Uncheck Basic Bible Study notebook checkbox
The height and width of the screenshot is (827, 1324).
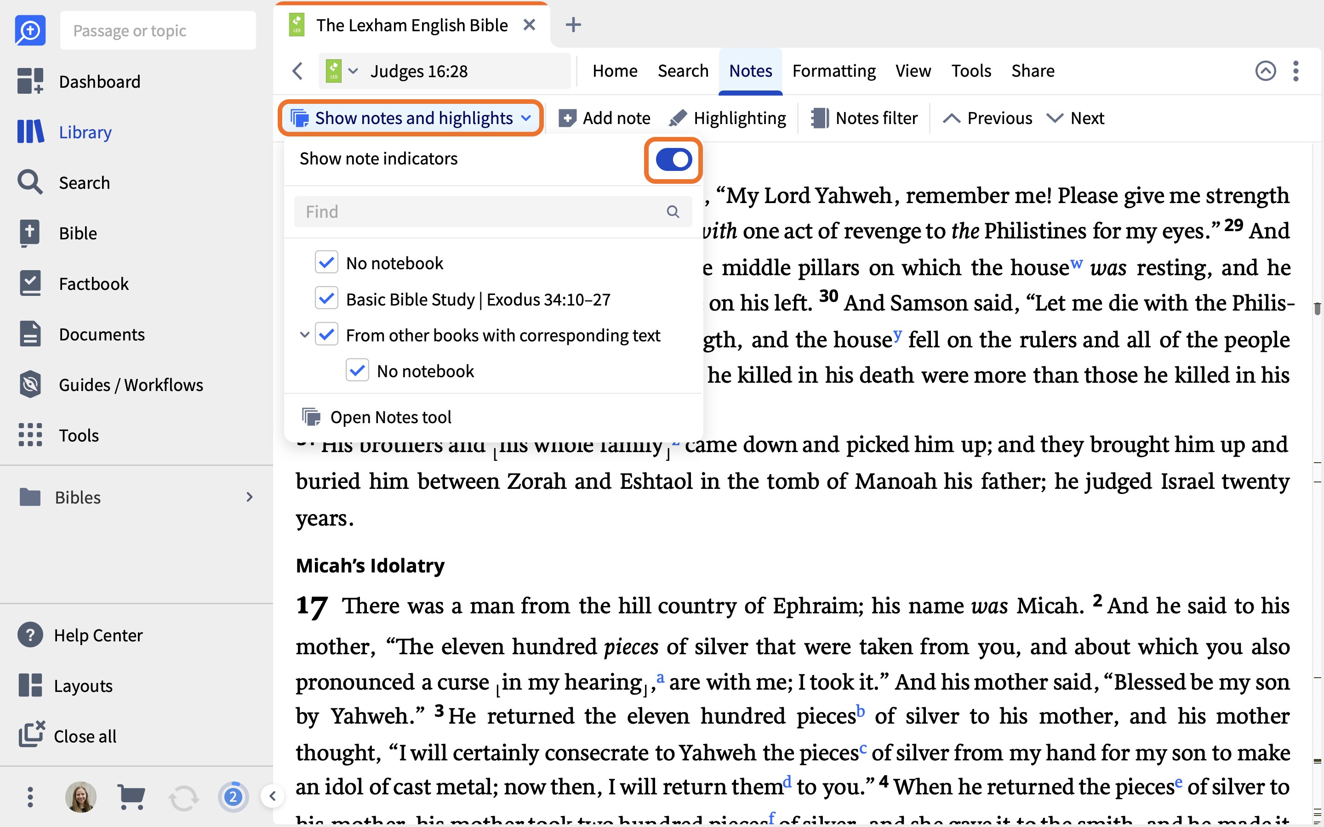326,299
